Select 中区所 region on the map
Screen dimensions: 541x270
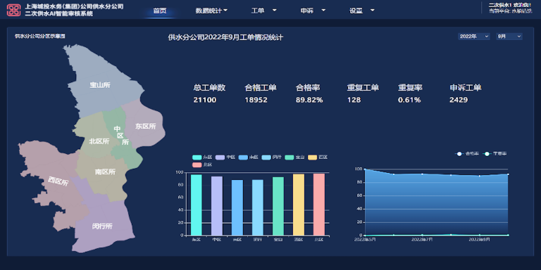coord(120,135)
